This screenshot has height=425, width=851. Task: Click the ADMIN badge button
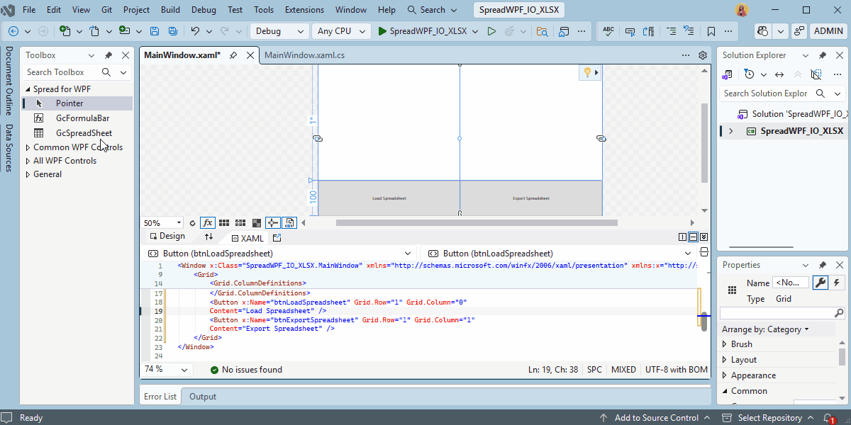click(828, 31)
